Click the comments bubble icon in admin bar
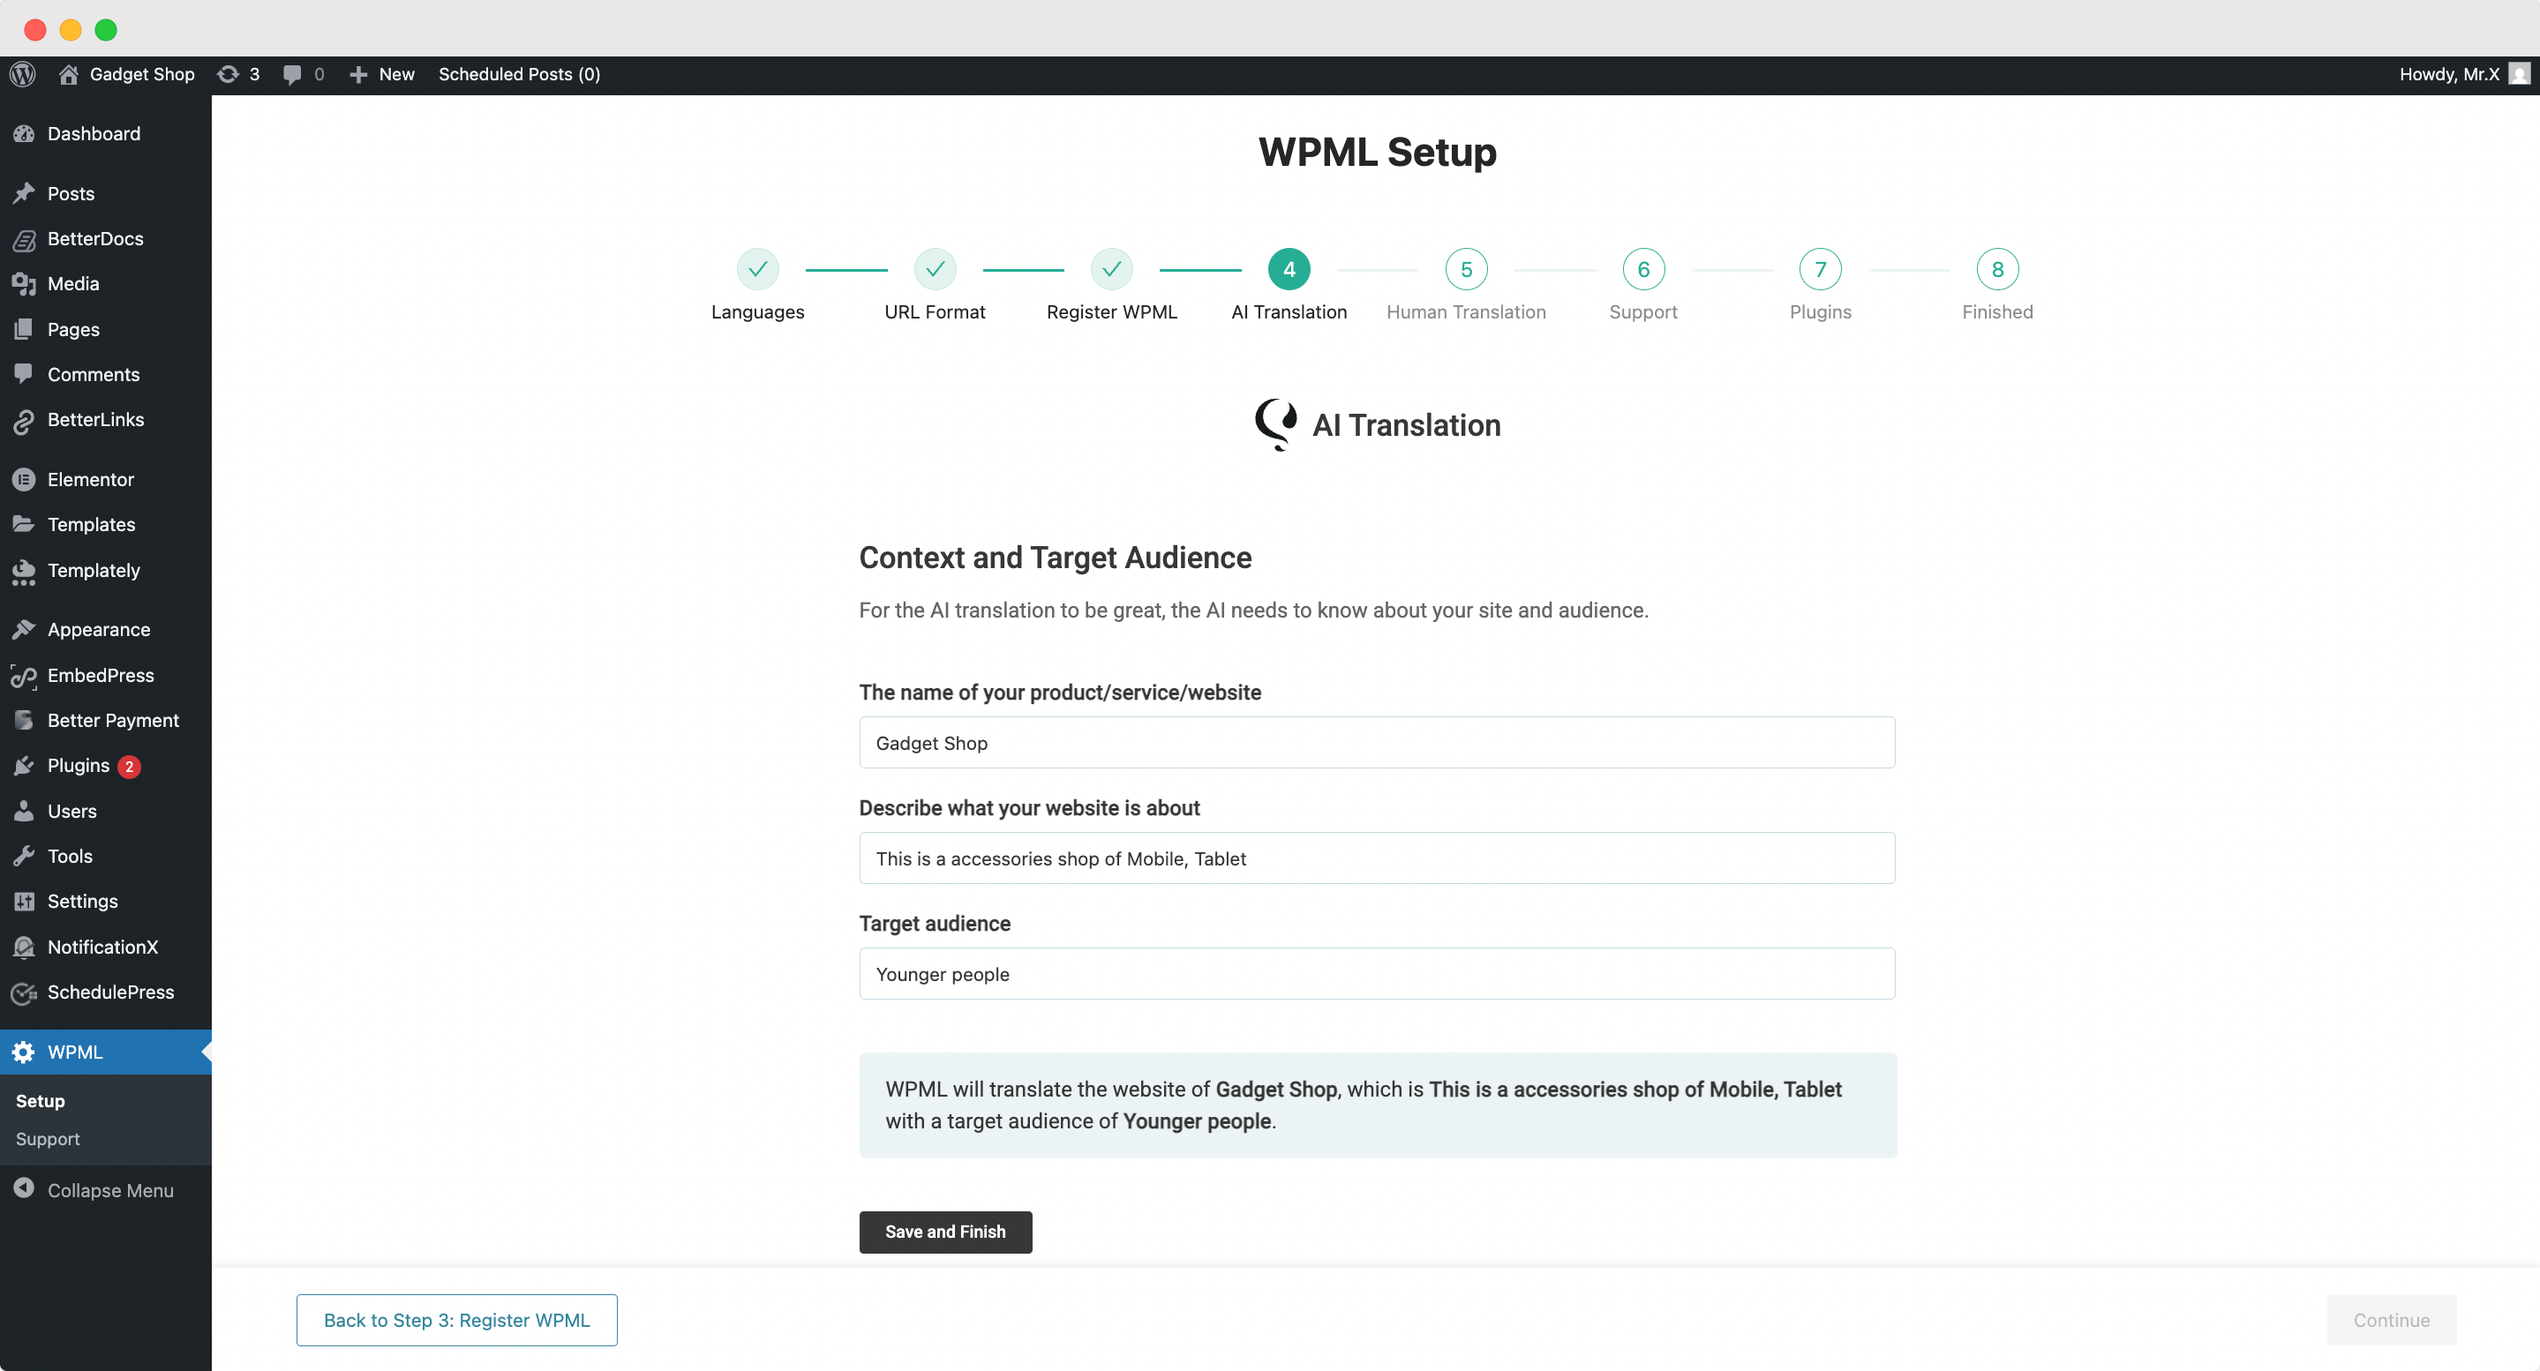The width and height of the screenshot is (2540, 1371). coord(292,74)
